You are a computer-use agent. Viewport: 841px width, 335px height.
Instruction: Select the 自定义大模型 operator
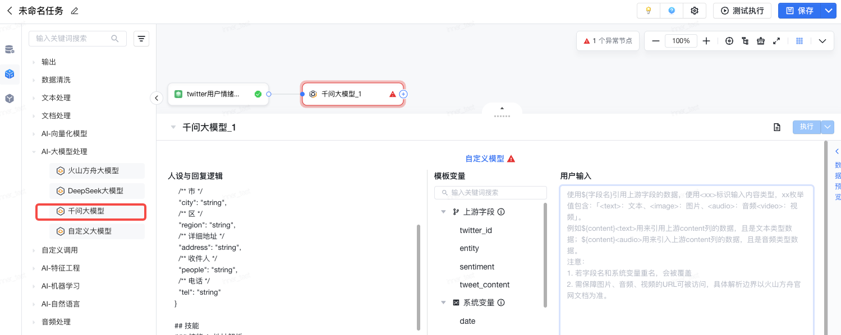[x=97, y=231]
